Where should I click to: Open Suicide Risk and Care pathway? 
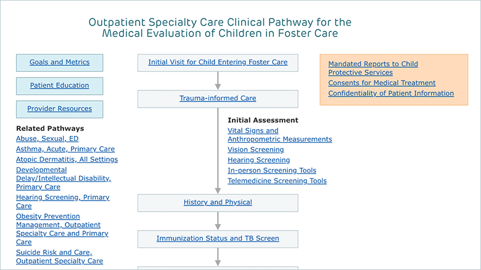60,256
